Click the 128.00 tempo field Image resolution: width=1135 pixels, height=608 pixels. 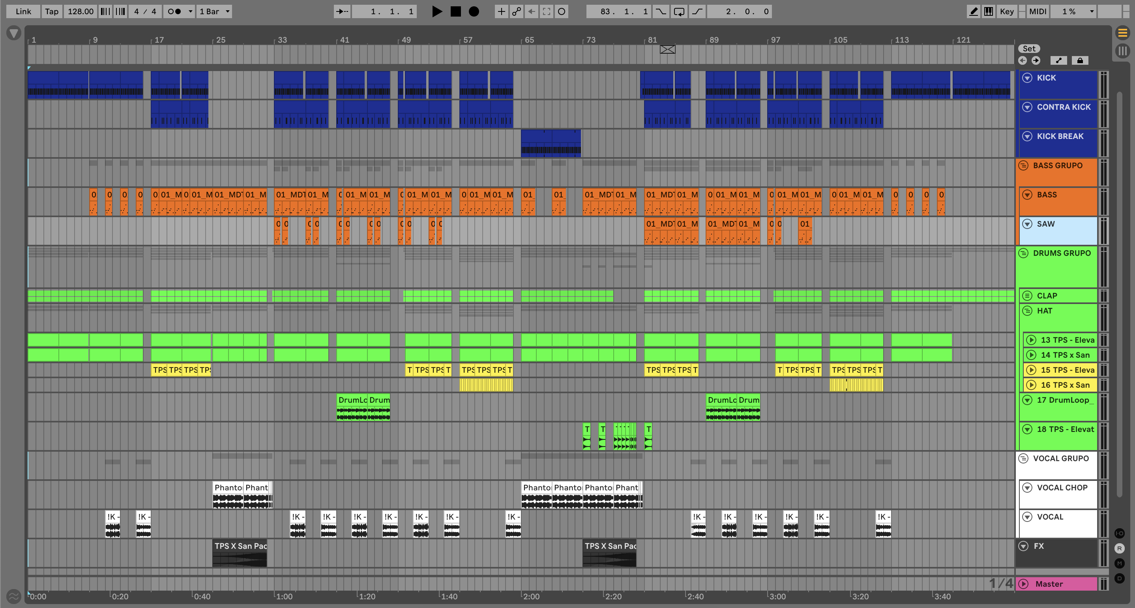(81, 11)
